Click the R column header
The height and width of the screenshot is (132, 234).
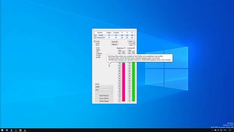(x=122, y=33)
